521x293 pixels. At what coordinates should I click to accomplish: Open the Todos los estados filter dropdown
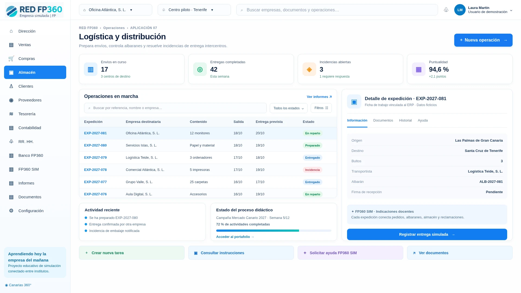click(289, 108)
